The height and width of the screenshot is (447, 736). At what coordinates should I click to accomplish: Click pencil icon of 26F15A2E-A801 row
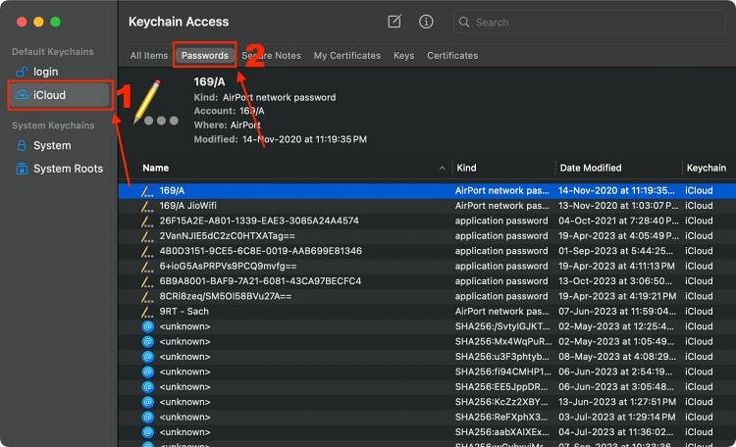tap(147, 221)
